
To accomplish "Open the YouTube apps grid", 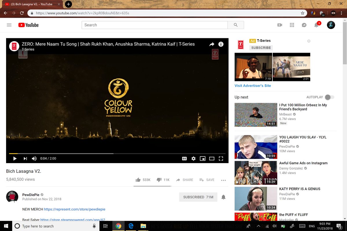I will (292, 25).
